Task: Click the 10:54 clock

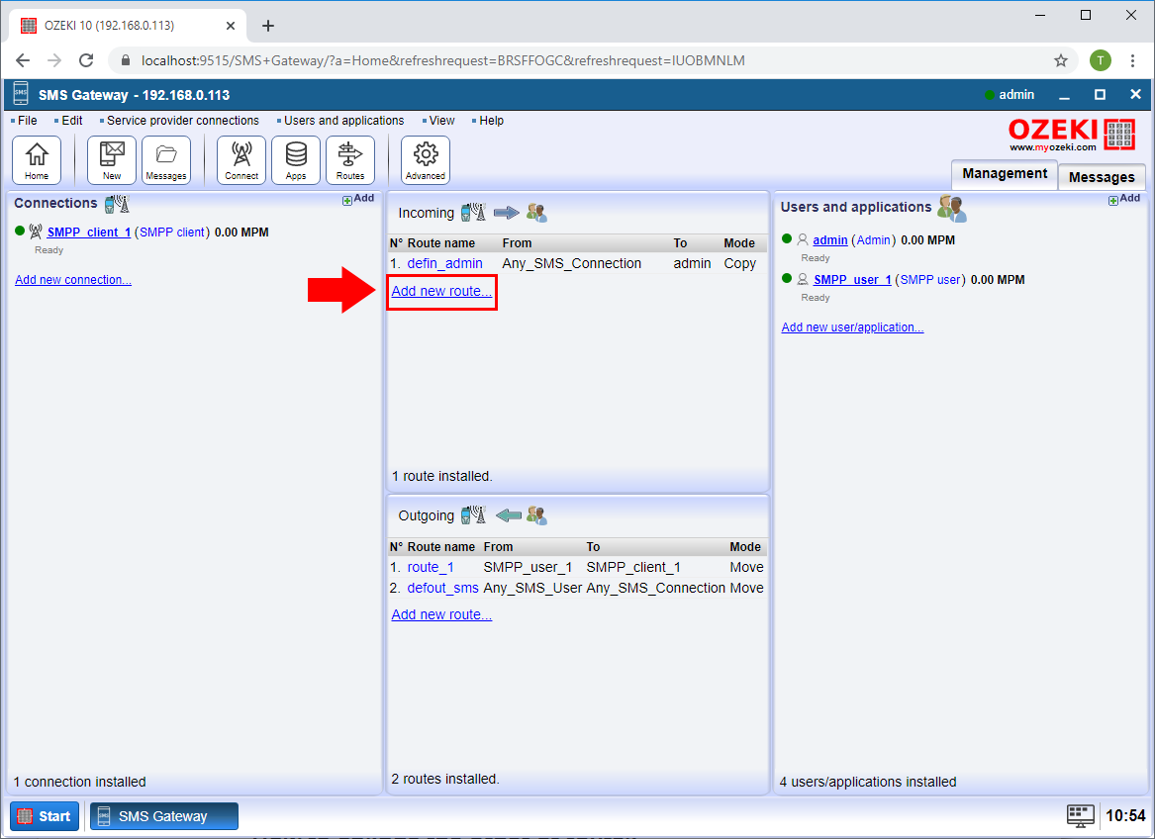Action: click(1125, 816)
